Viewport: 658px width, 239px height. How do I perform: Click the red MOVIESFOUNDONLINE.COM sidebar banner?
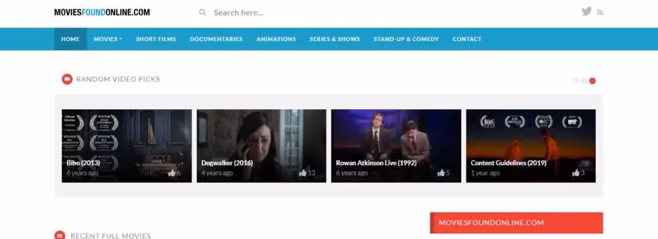[517, 223]
